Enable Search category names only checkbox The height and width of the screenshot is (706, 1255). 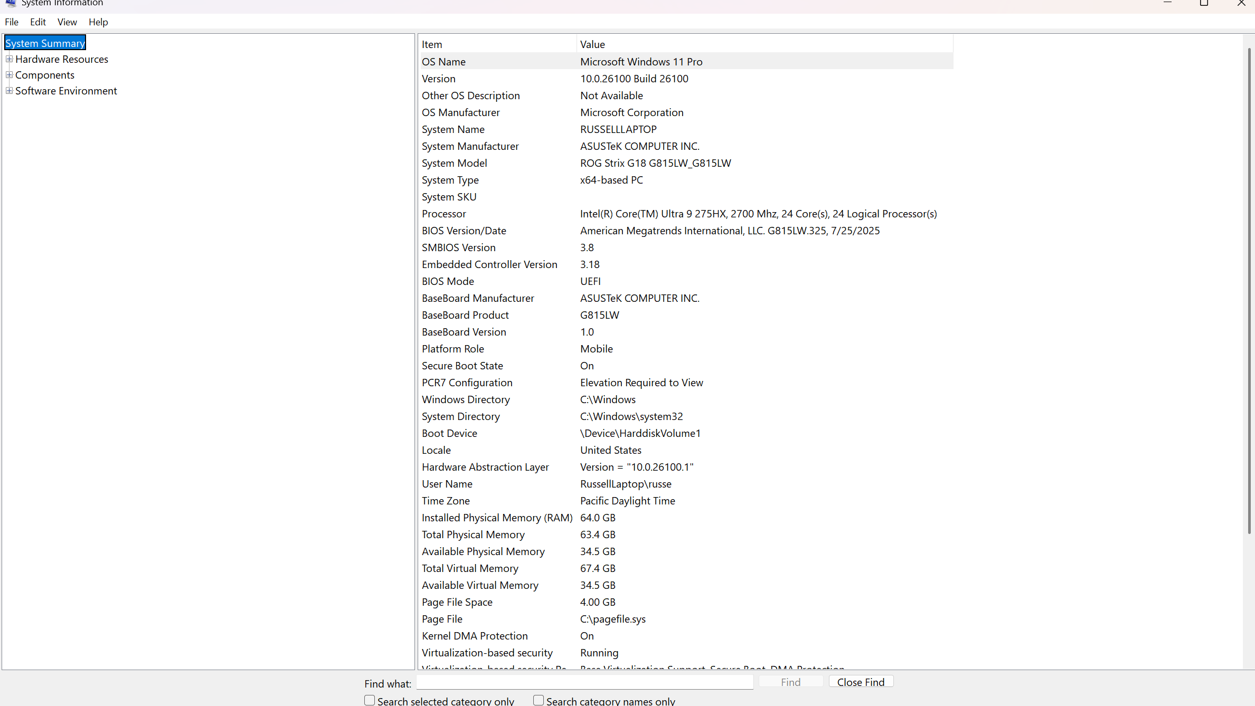pyautogui.click(x=539, y=700)
